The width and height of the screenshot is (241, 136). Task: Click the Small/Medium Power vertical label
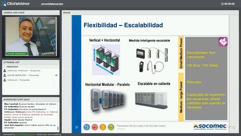(181, 53)
